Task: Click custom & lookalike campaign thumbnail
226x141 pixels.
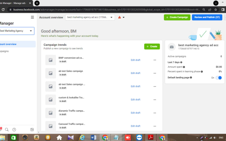Action: tap(51, 100)
